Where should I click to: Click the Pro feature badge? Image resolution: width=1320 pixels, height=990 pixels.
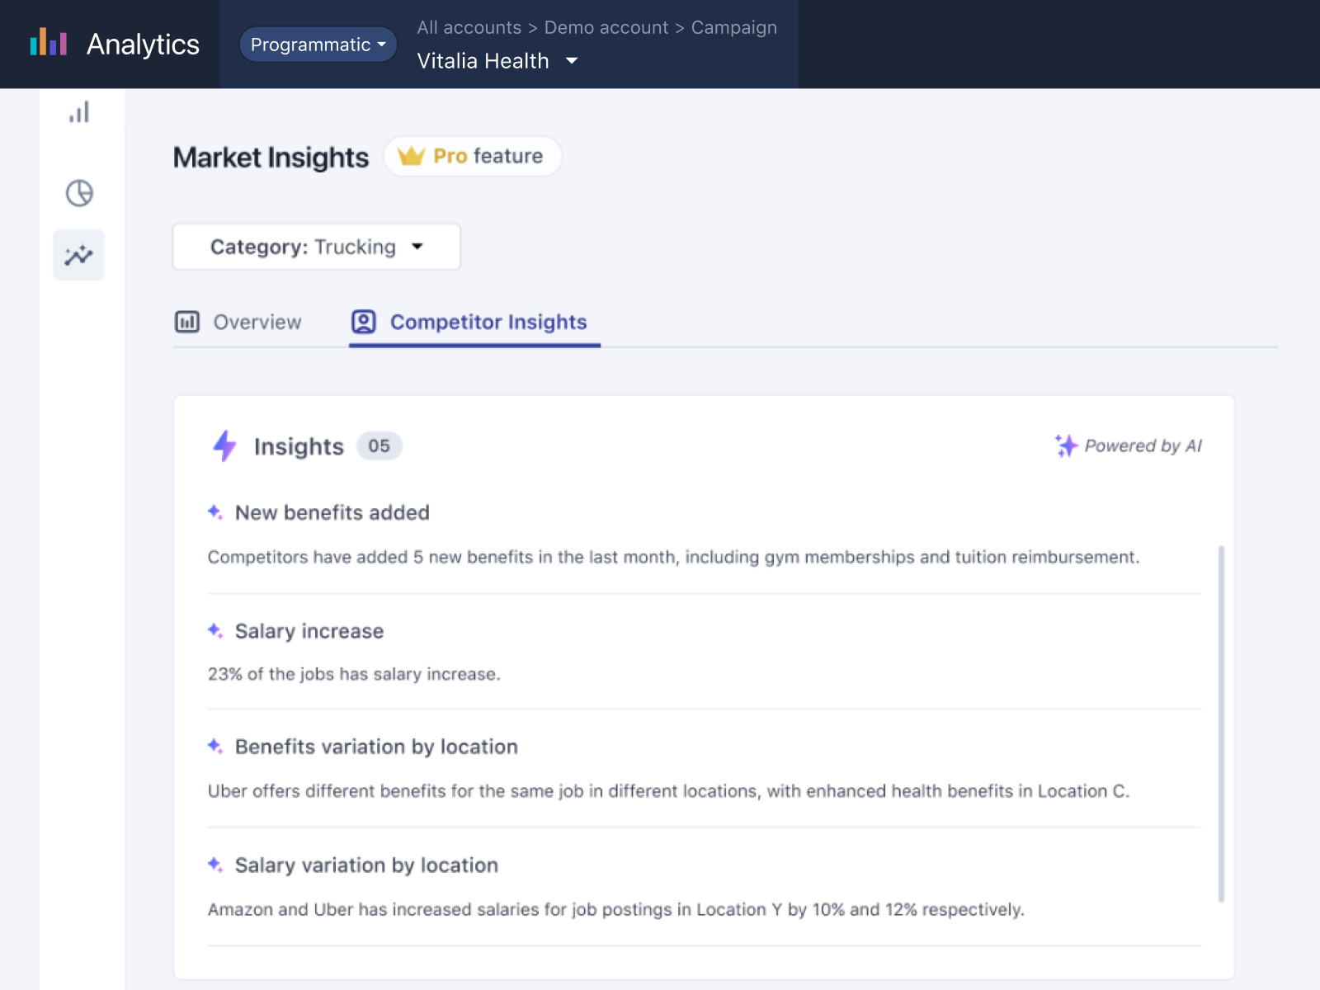(x=473, y=156)
